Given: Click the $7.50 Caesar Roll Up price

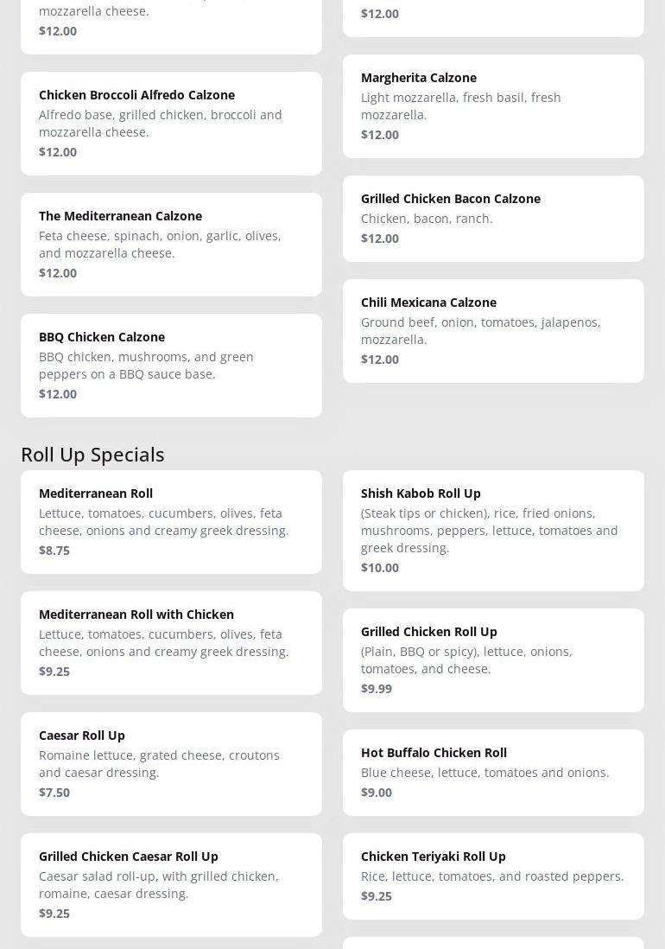Looking at the screenshot, I should click(54, 793).
